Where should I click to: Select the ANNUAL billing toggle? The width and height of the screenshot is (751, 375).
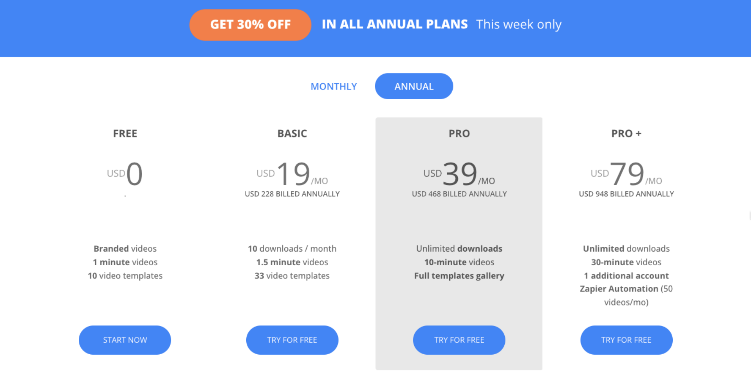414,86
